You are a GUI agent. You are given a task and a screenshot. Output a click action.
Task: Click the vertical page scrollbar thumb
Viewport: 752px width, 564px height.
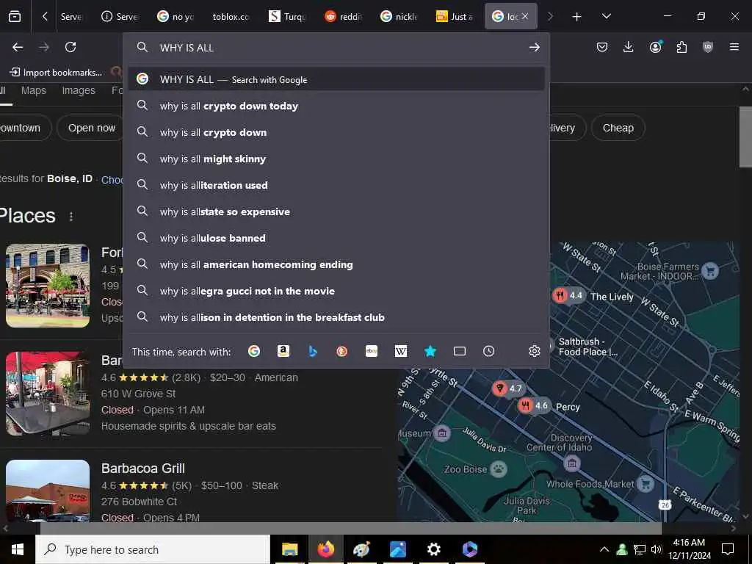745,137
